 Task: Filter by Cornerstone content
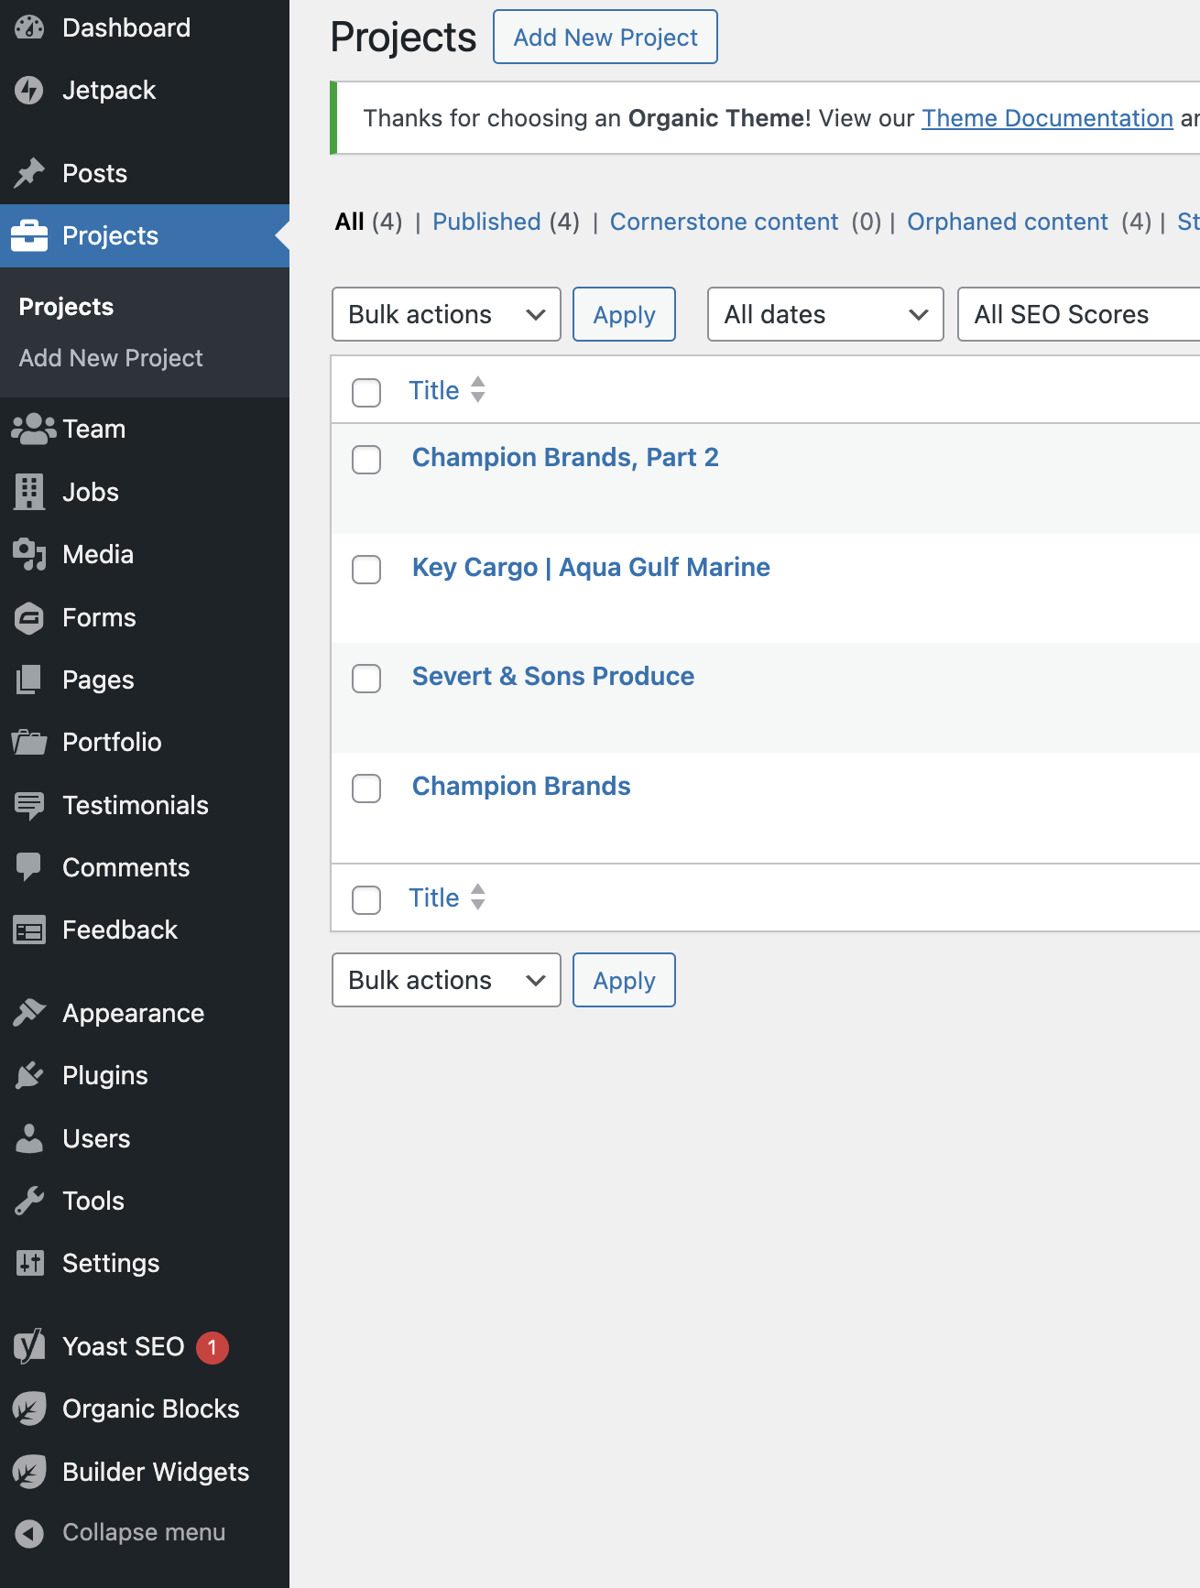[x=724, y=222]
